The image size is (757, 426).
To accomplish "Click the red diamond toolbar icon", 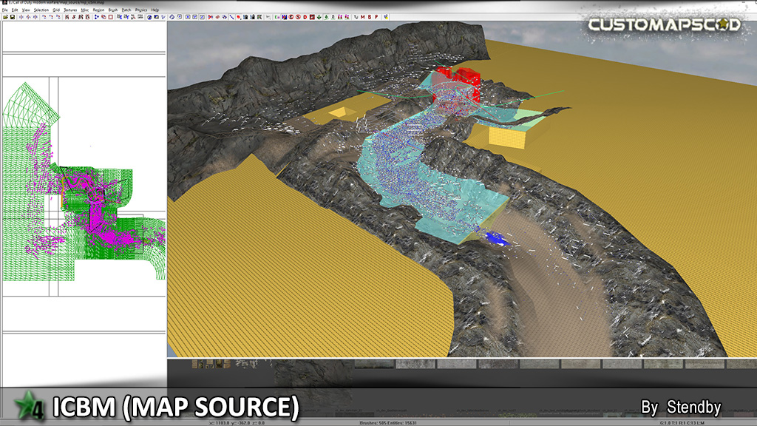I will click(x=218, y=17).
